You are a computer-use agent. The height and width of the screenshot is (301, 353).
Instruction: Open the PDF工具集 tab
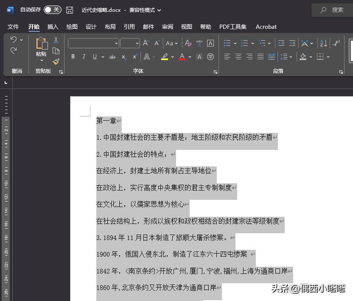(233, 27)
